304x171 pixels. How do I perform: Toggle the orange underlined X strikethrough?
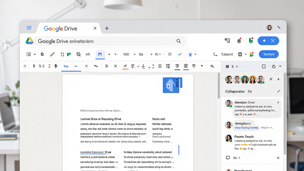coord(125,66)
